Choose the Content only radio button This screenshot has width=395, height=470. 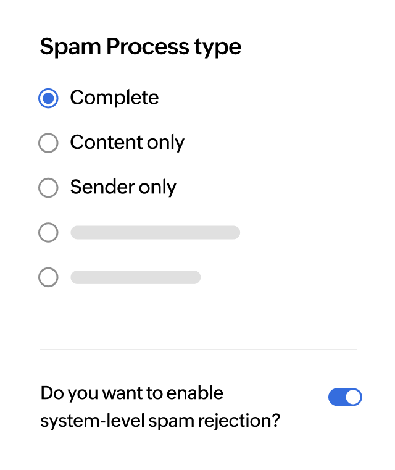pos(48,143)
